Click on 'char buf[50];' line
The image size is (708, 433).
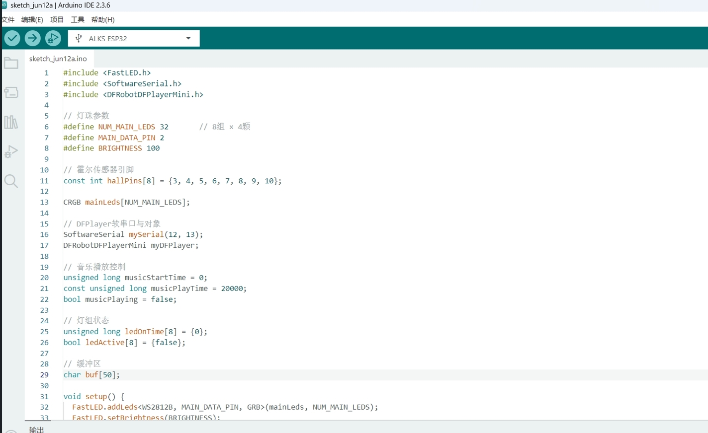pyautogui.click(x=91, y=375)
